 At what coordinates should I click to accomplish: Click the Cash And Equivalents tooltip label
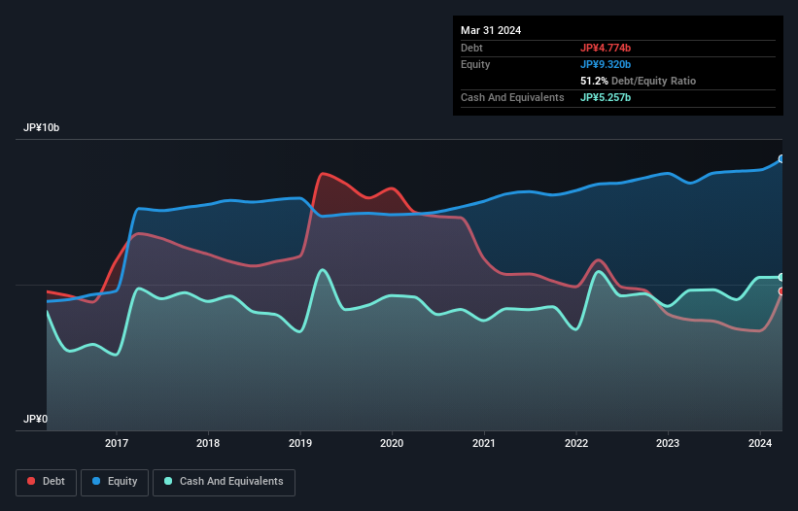512,97
